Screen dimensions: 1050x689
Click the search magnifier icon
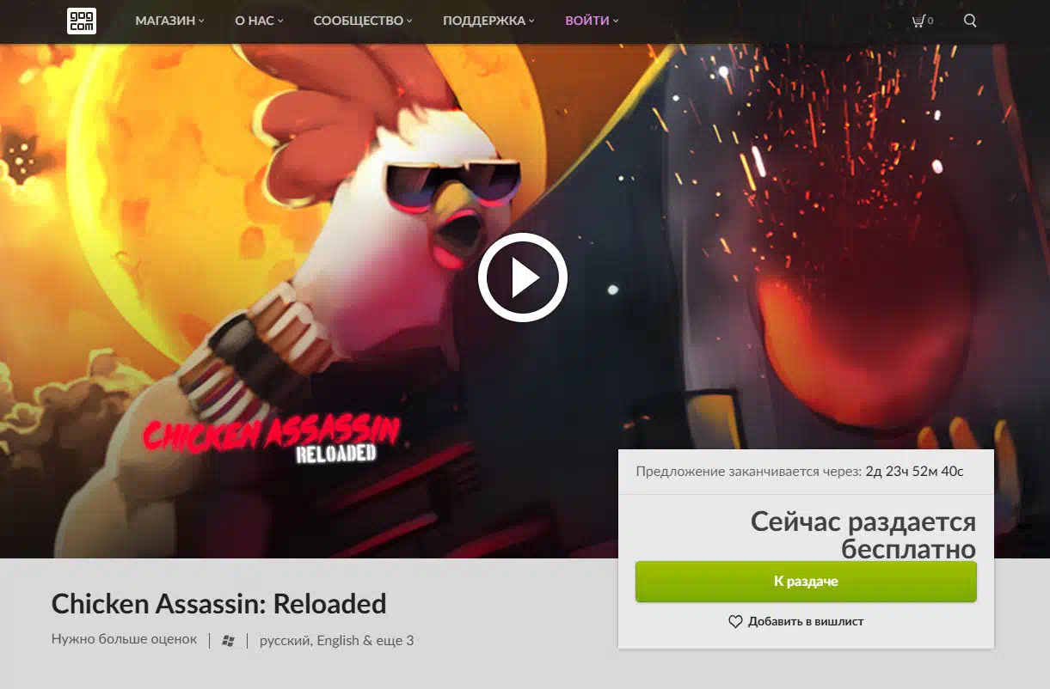click(970, 21)
